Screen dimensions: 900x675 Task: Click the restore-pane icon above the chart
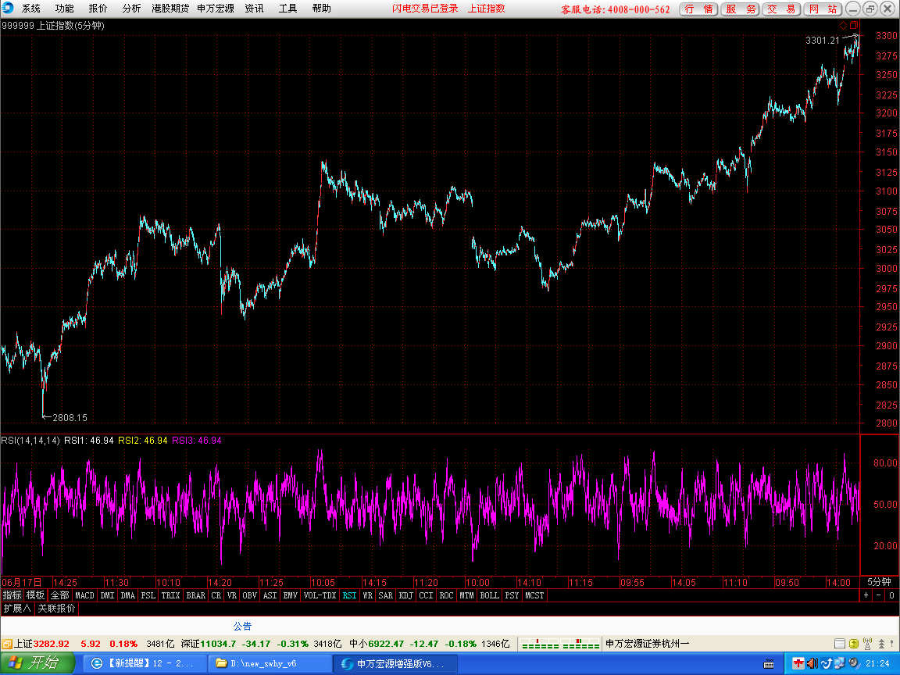(x=854, y=25)
